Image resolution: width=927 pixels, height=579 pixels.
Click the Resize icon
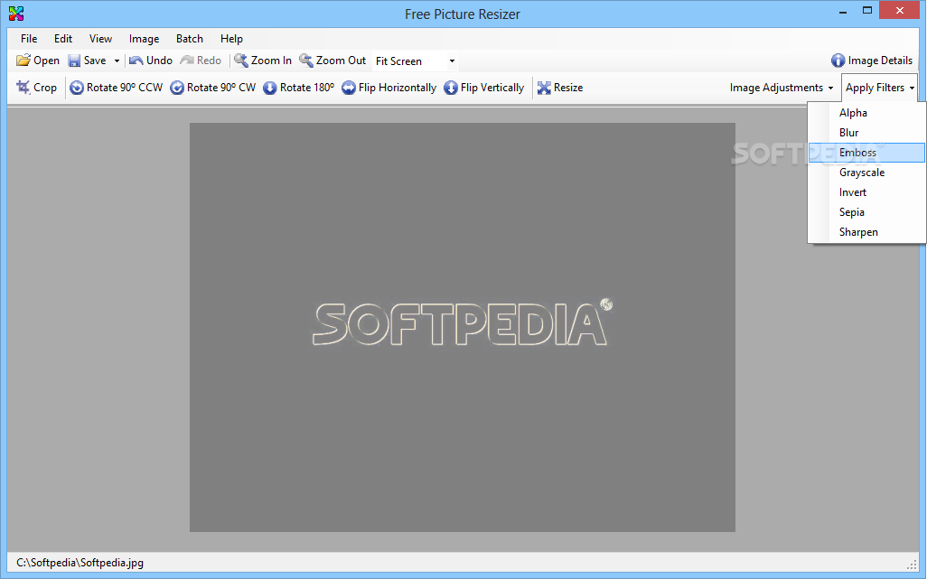click(x=544, y=88)
